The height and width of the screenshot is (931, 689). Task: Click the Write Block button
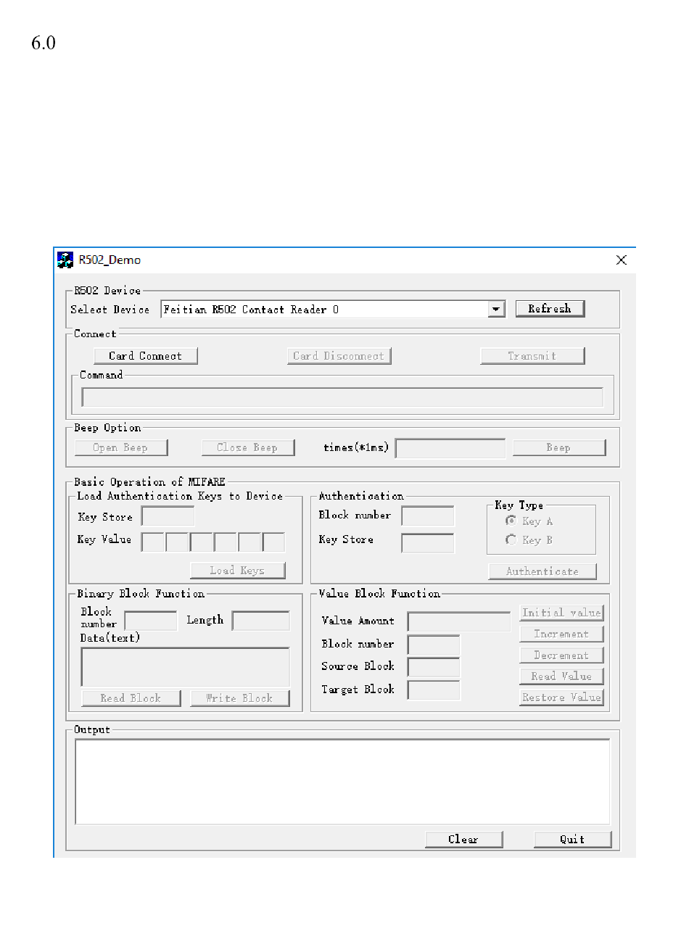[240, 698]
